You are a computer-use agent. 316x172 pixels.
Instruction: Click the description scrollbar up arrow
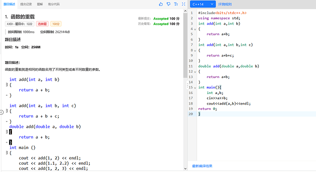point(185,11)
